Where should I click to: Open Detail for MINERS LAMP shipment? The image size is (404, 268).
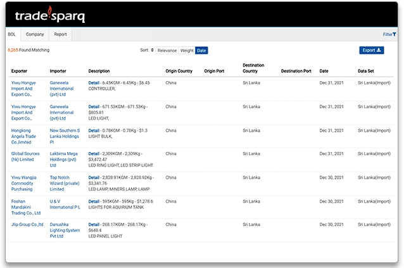pyautogui.click(x=94, y=177)
